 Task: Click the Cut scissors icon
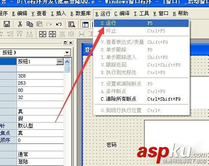pyautogui.click(x=20, y=24)
